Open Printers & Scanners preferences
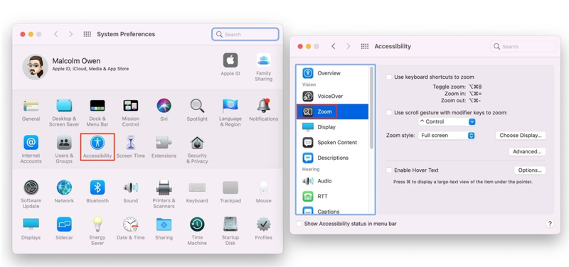The width and height of the screenshot is (569, 267). (164, 187)
